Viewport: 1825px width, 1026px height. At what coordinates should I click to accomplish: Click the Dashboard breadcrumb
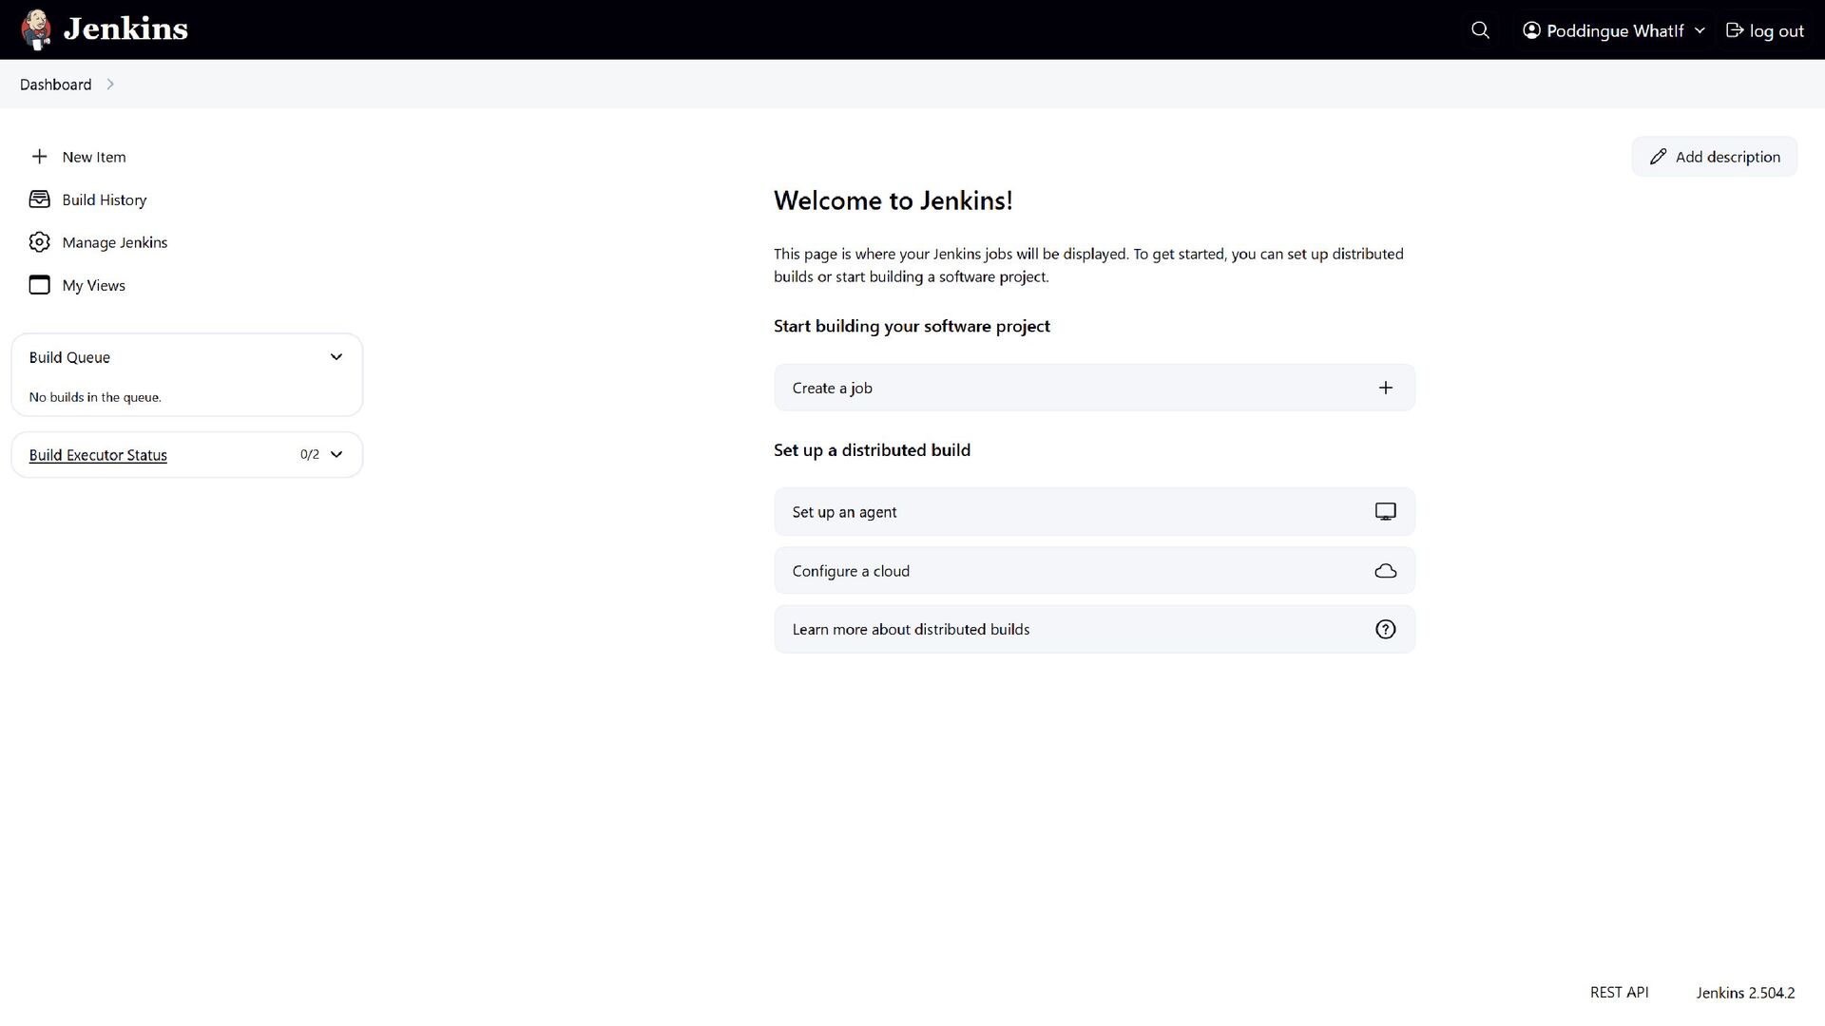pyautogui.click(x=55, y=85)
